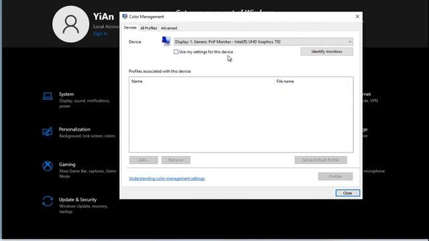Click 'Xbox Game Bar, captures, Game Mode' text
429x241 pixels.
click(88, 173)
